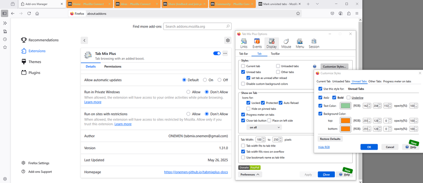The width and height of the screenshot is (423, 183).
Task: Open the Links options panel icon
Action: (x=243, y=44)
